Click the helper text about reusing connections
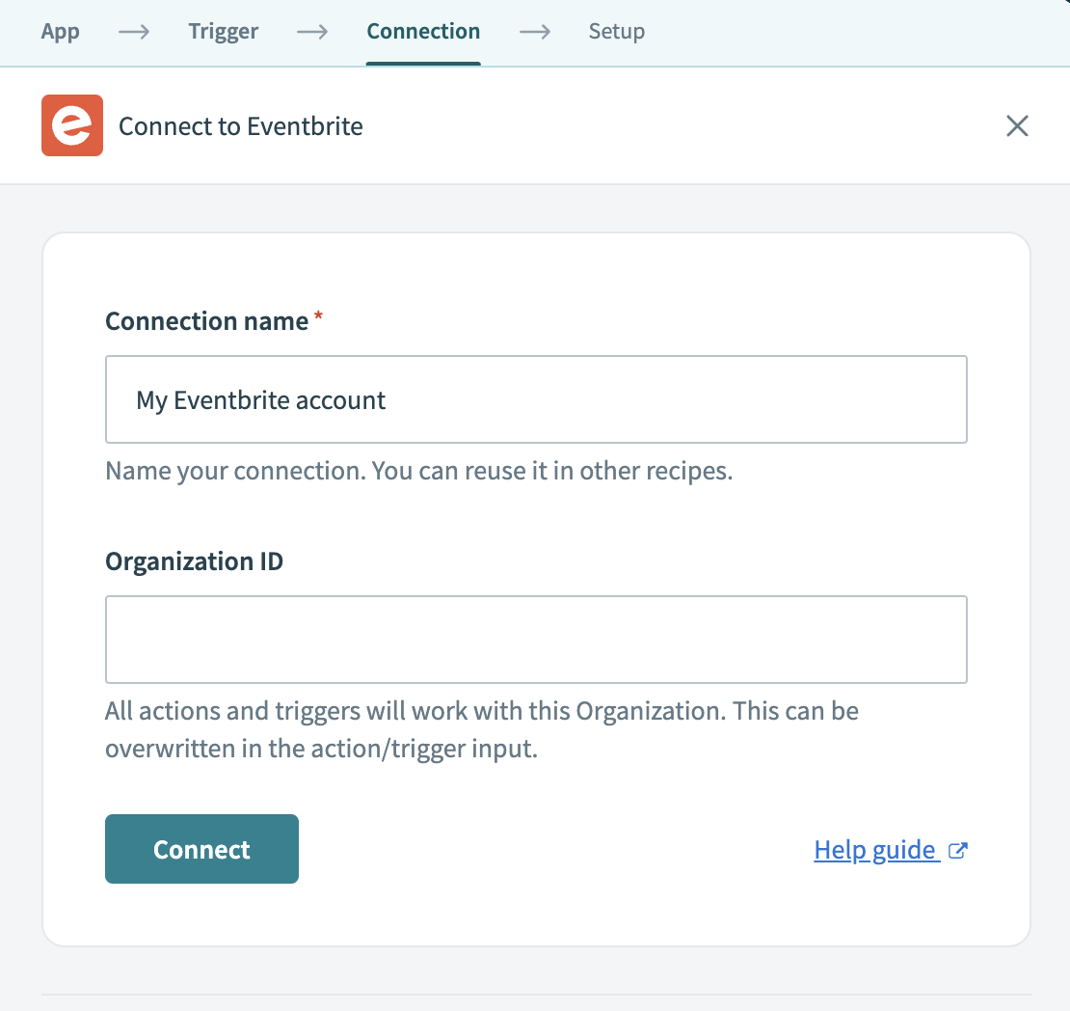 [x=418, y=470]
